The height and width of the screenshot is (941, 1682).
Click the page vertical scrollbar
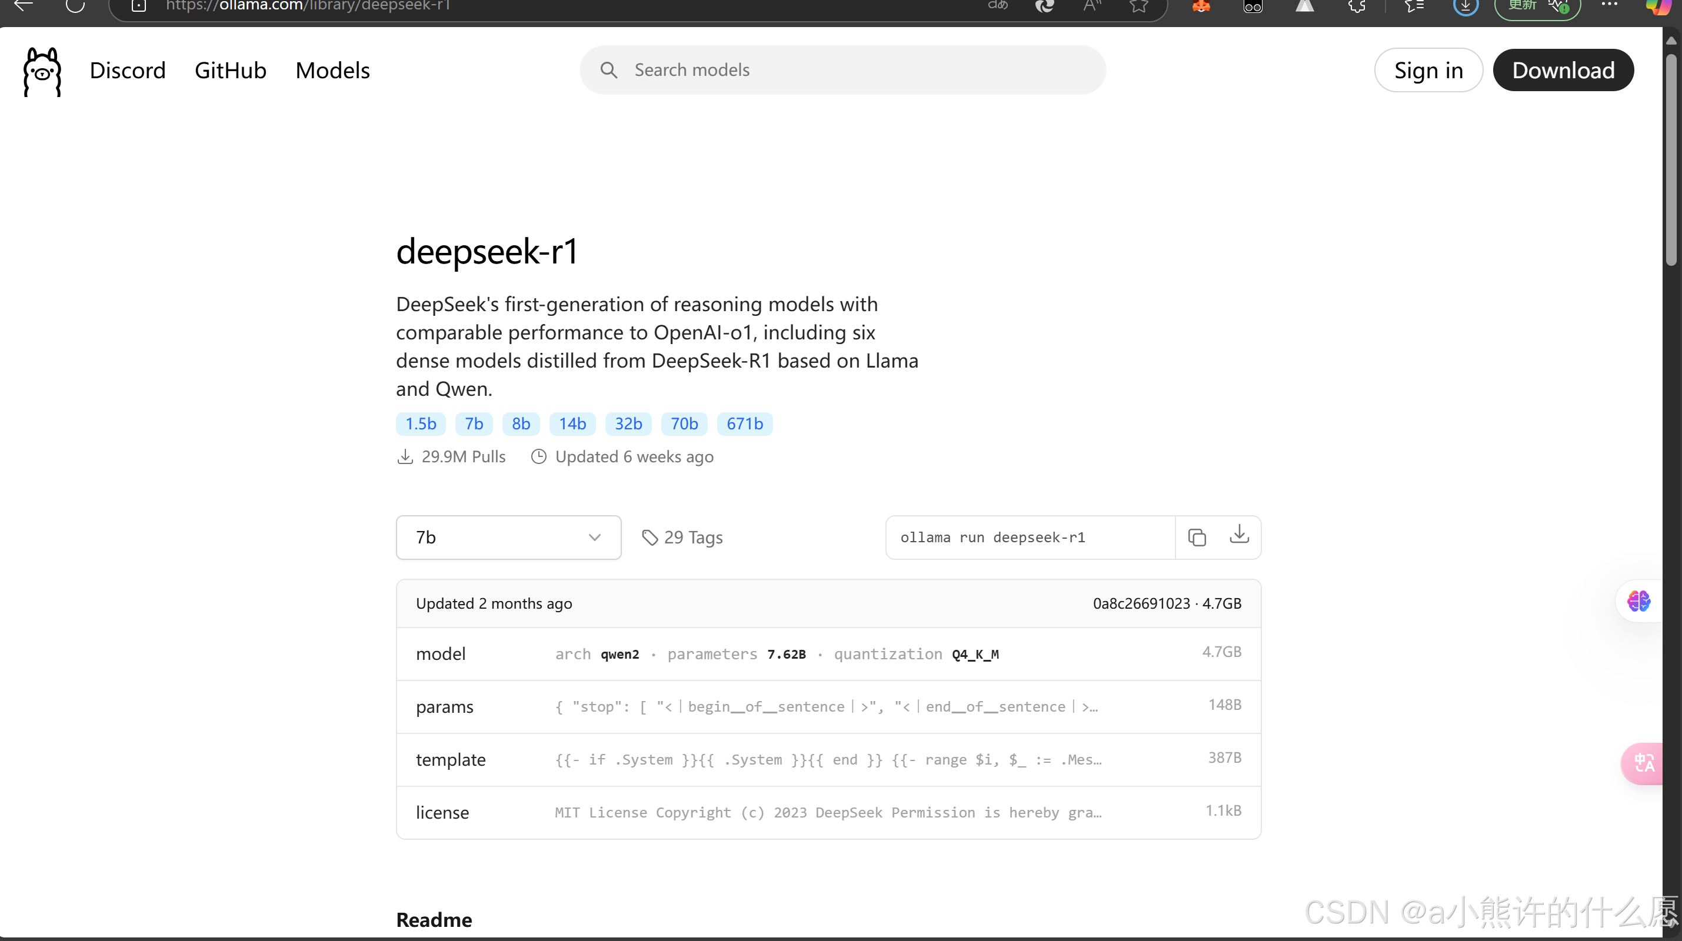pyautogui.click(x=1671, y=160)
